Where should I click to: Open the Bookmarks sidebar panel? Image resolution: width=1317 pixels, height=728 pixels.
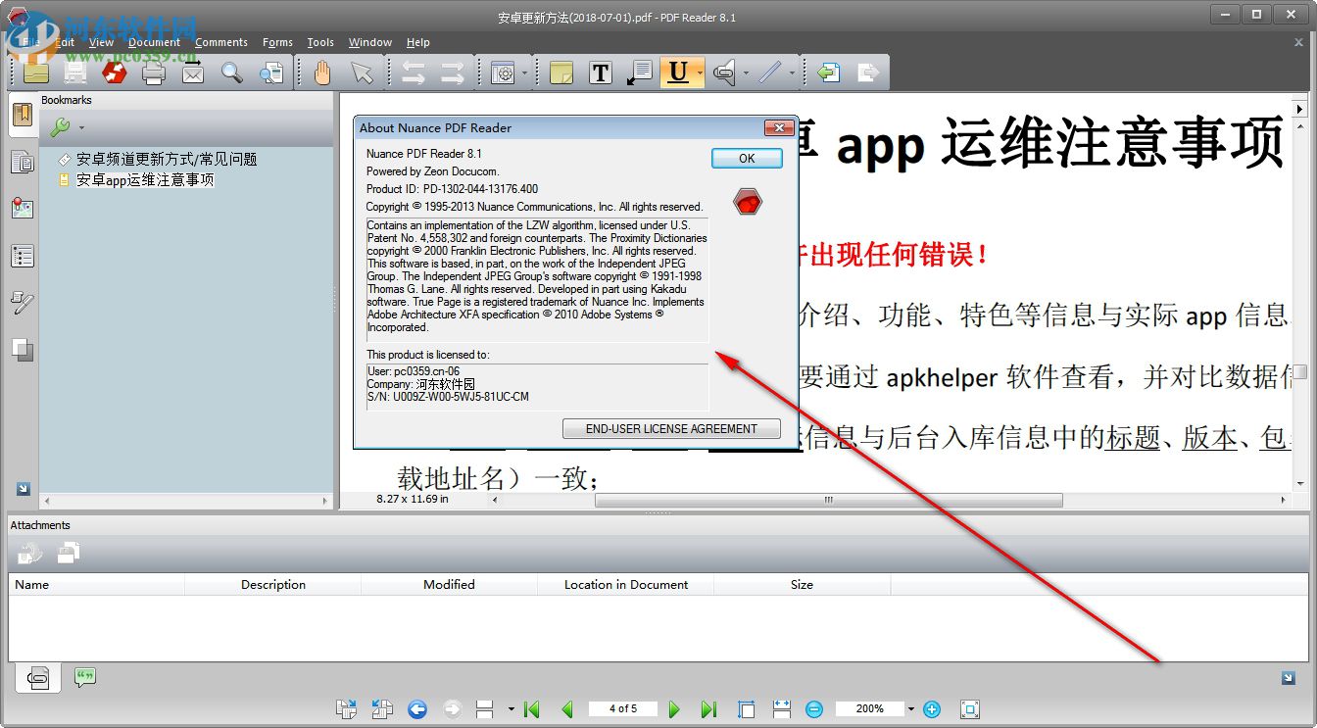pyautogui.click(x=22, y=116)
